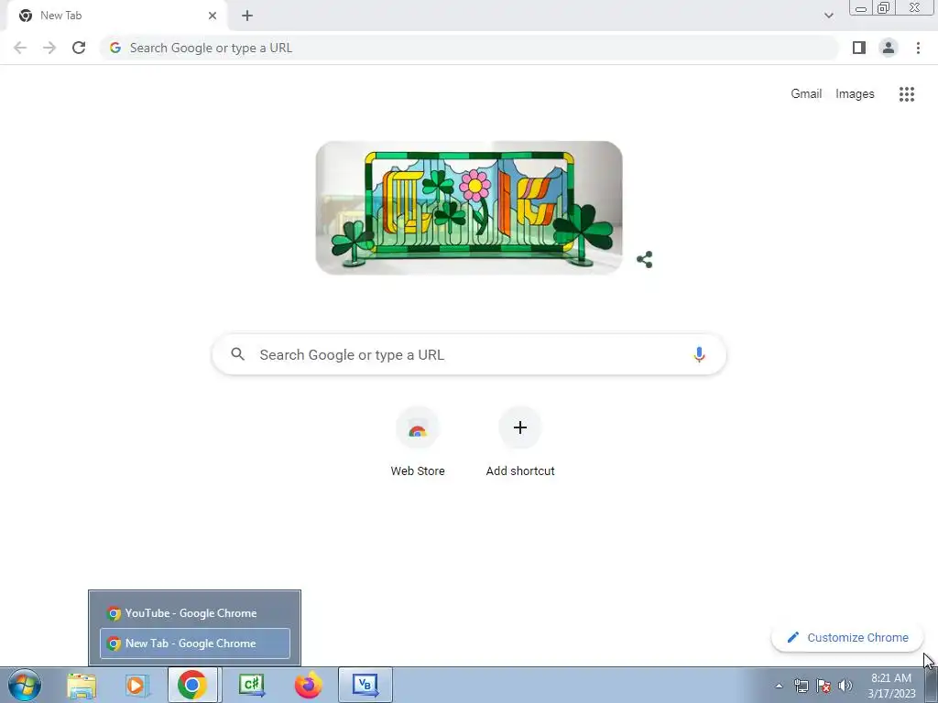This screenshot has height=703, width=938.
Task: Switch to YouTube - Google Chrome window
Action: (195, 613)
